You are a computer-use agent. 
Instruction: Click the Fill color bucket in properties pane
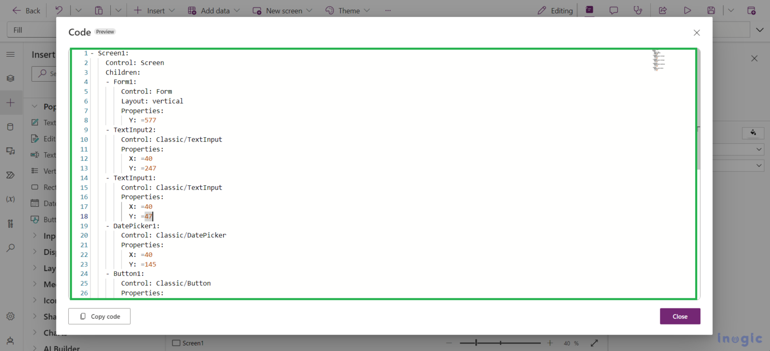click(753, 133)
